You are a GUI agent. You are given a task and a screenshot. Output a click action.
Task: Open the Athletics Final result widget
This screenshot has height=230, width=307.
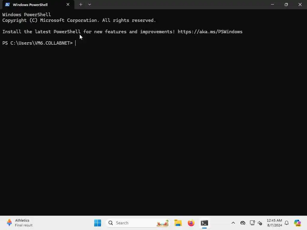tap(19, 223)
